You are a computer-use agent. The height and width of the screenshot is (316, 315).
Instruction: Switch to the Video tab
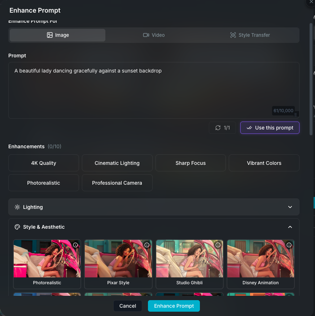(x=154, y=35)
